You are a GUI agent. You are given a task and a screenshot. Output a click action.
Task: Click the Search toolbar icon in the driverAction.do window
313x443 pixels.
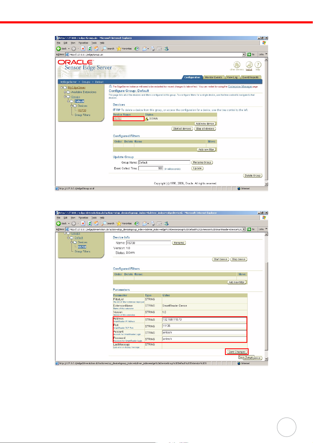[x=104, y=223]
